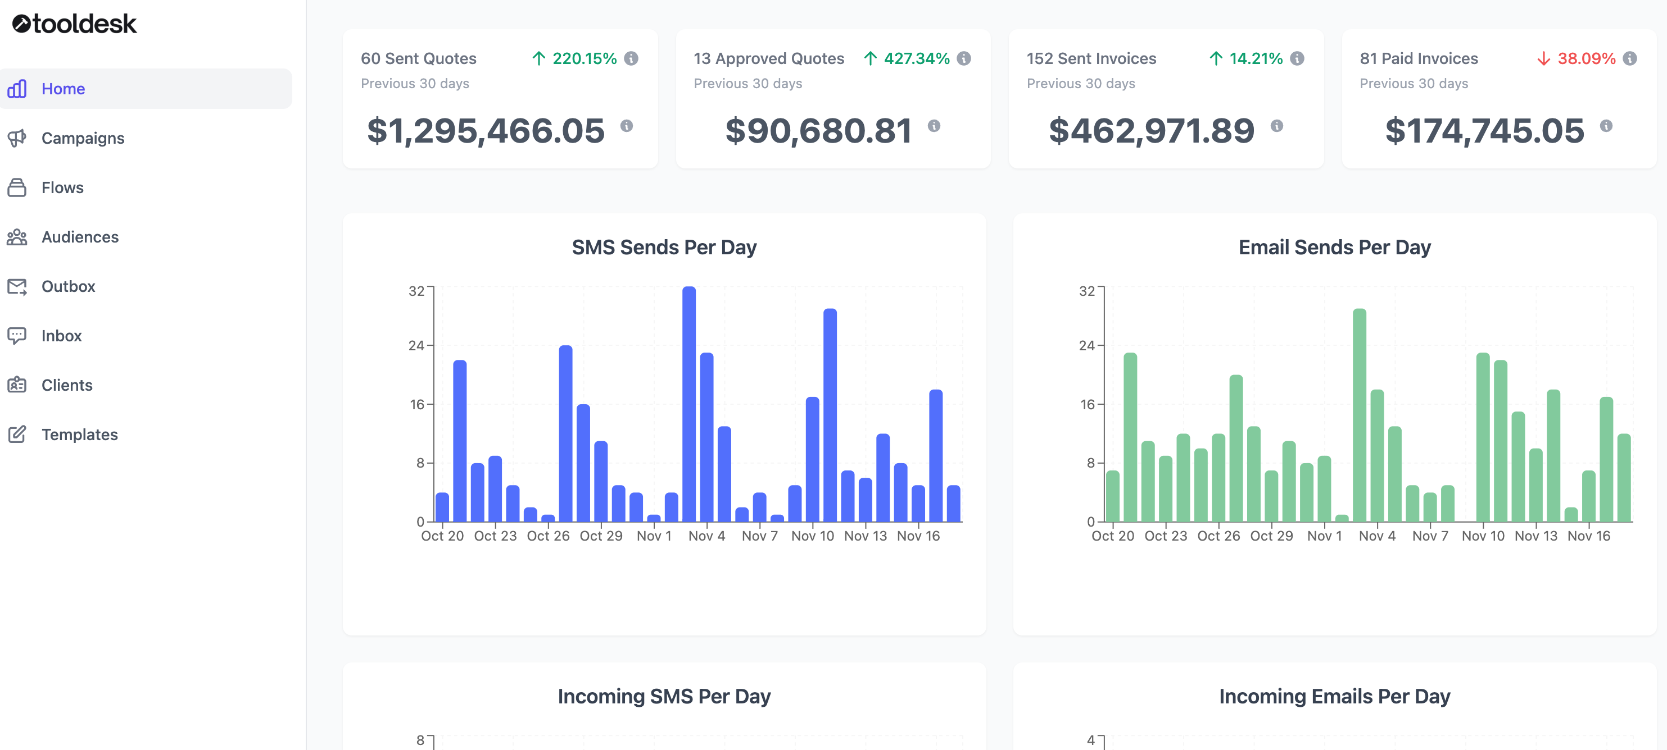Click the 152 Sent Invoices card title
This screenshot has height=750, width=1667.
pyautogui.click(x=1091, y=59)
